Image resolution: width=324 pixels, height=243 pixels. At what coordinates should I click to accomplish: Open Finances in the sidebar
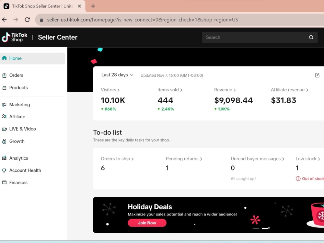pyautogui.click(x=32, y=182)
